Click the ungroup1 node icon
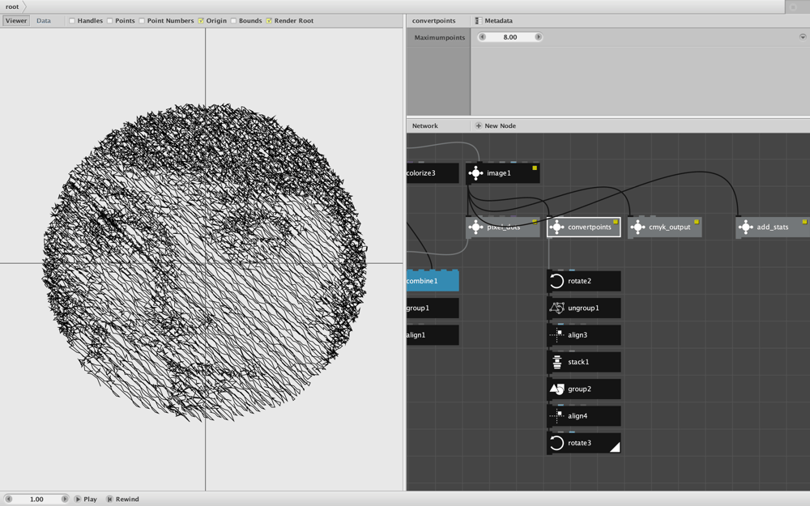810x506 pixels. coord(556,308)
